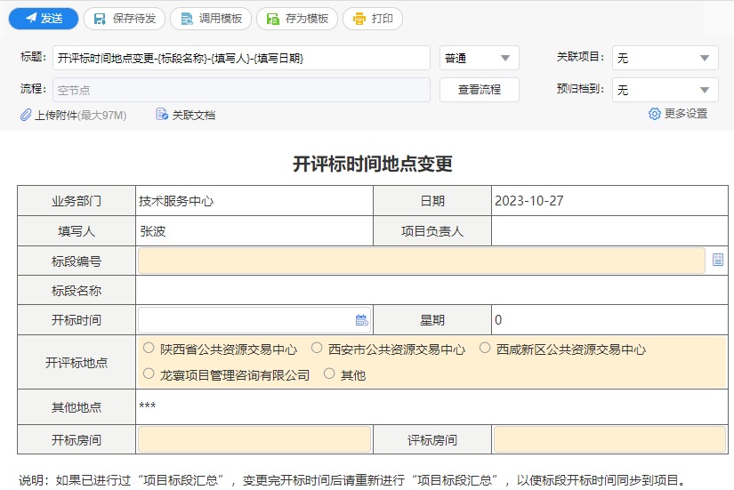Click the 查看流程 button
734x490 pixels.
click(x=480, y=90)
